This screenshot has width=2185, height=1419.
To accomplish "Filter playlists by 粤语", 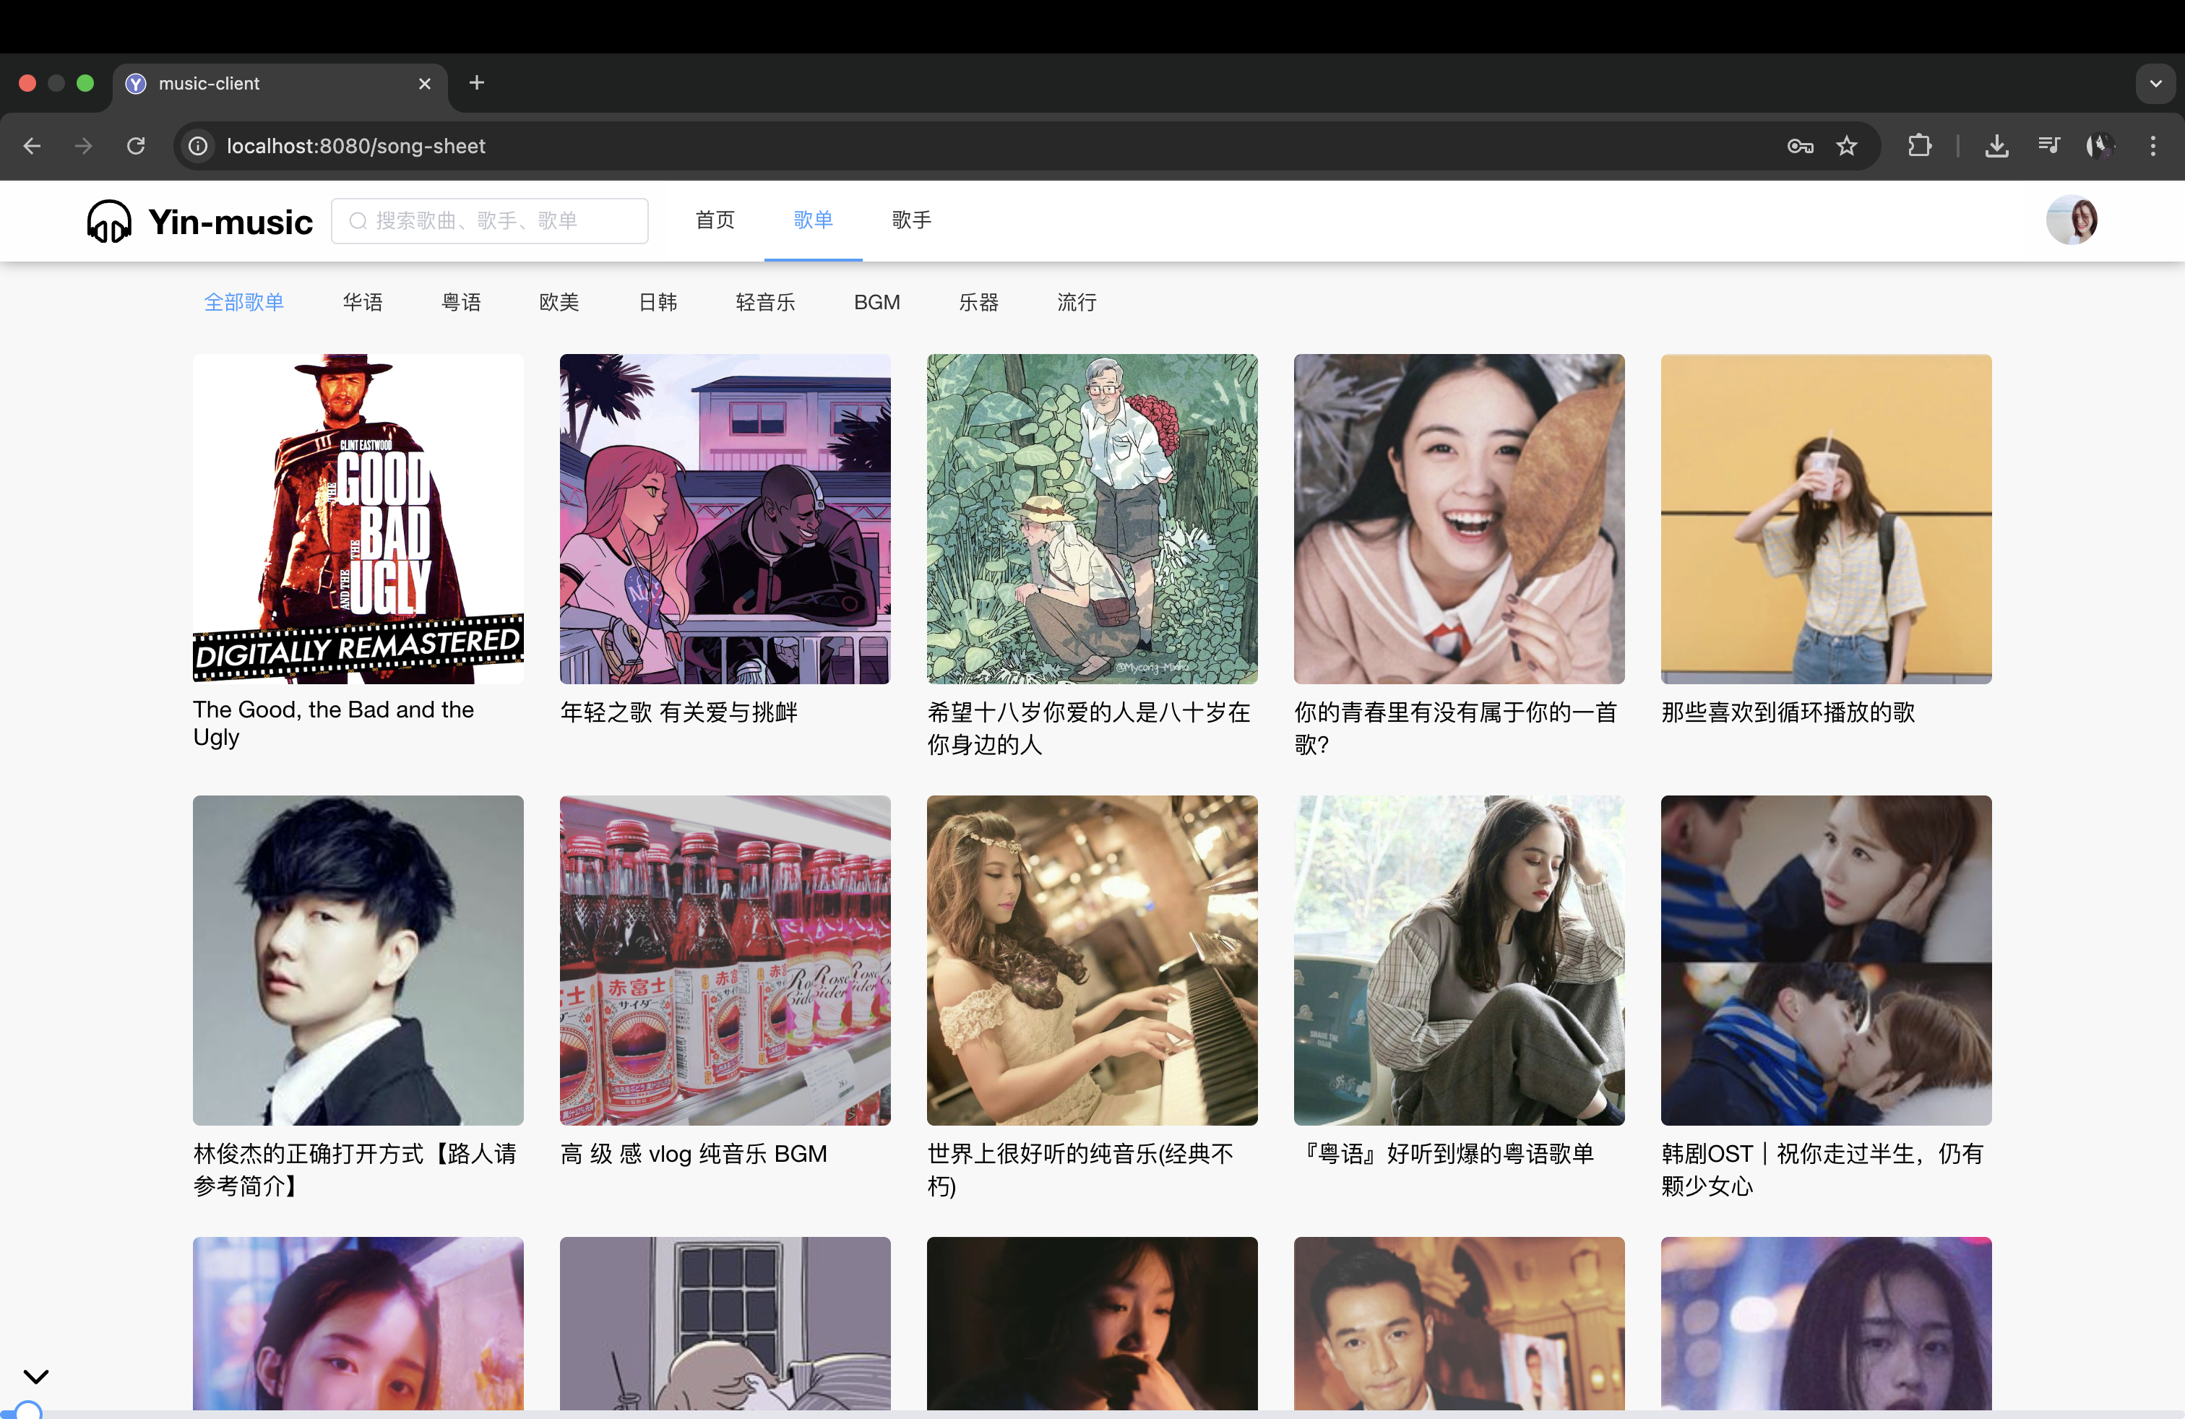I will pos(461,302).
